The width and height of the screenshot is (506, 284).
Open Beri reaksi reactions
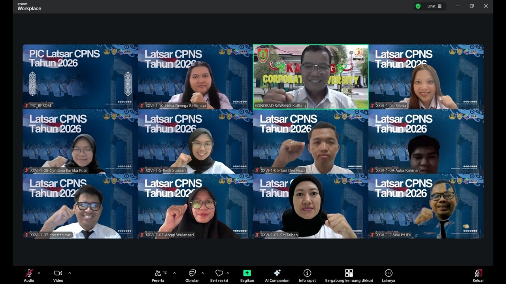tap(219, 275)
